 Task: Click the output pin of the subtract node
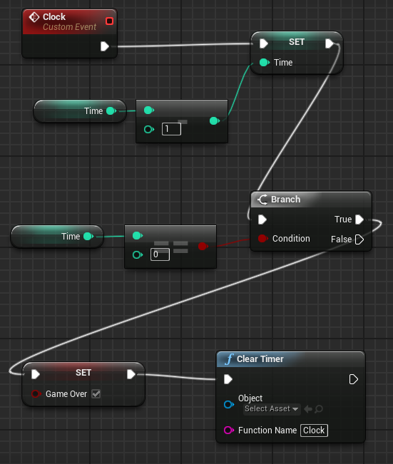click(x=215, y=120)
